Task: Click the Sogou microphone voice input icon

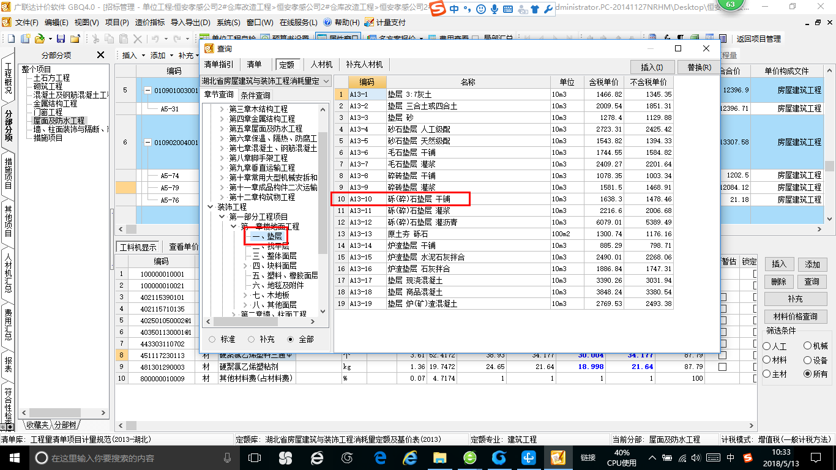Action: coord(495,9)
